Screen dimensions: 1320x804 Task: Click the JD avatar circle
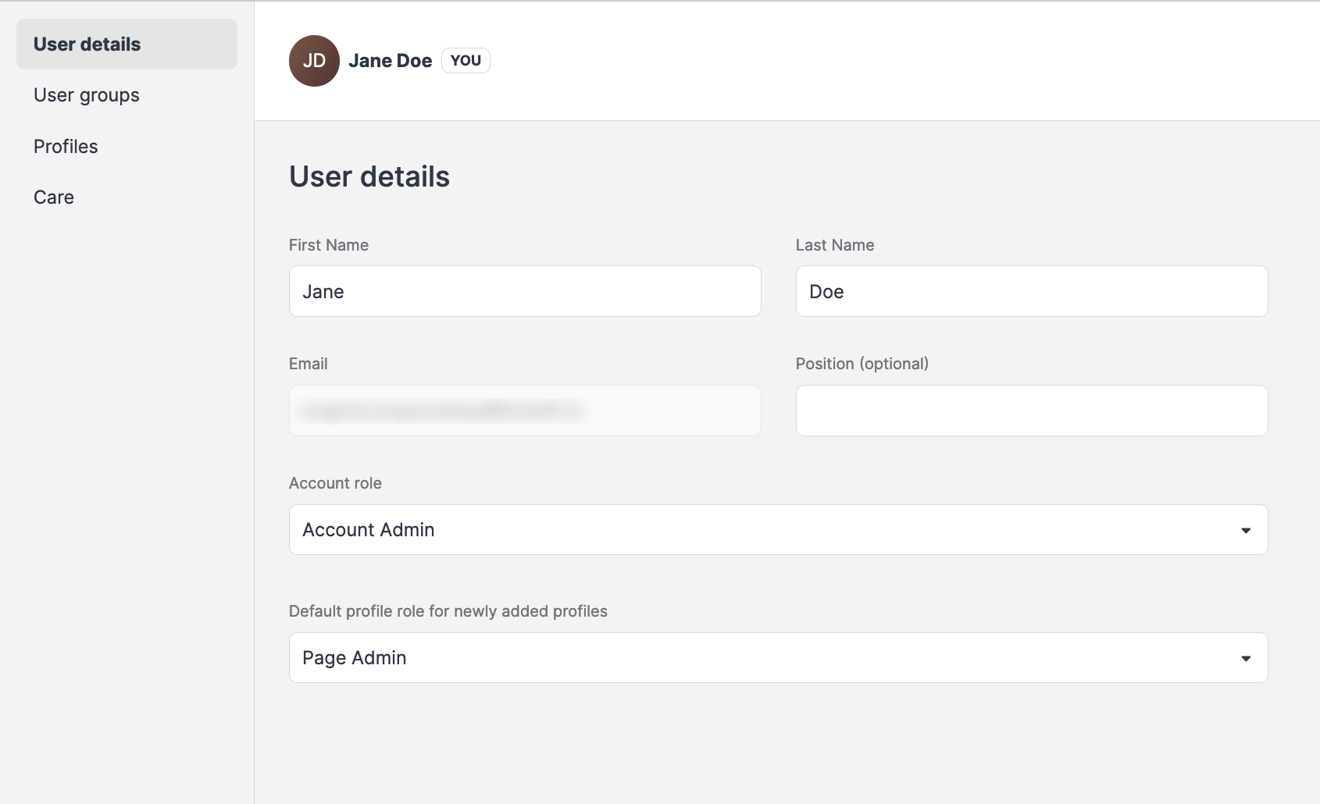[314, 61]
